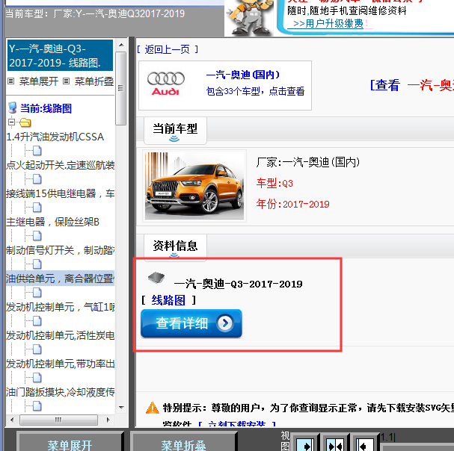The width and height of the screenshot is (454, 451).
Task: Click 厂家:一汽-奥迪(国内) text
Action: click(x=308, y=162)
